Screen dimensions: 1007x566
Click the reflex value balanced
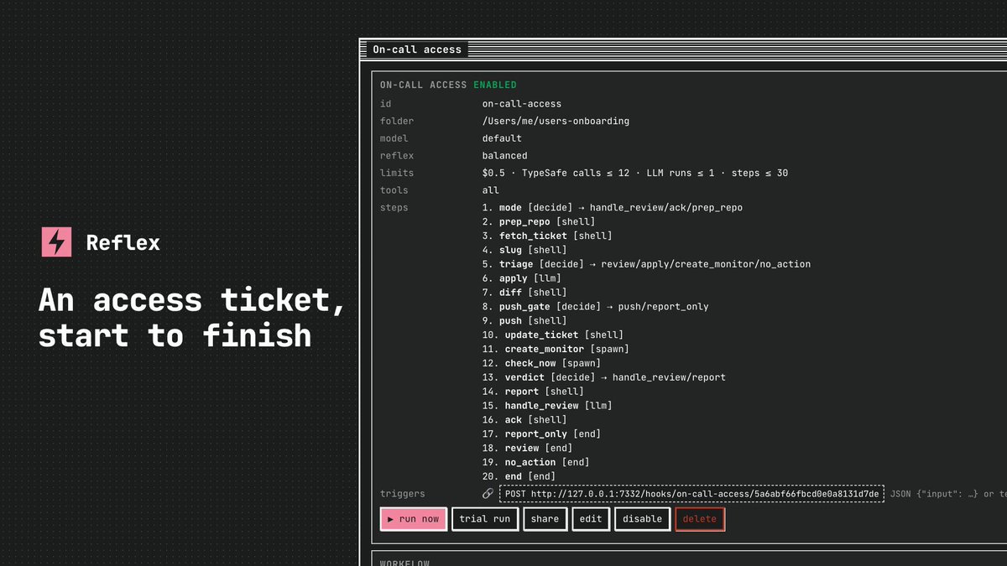click(505, 156)
